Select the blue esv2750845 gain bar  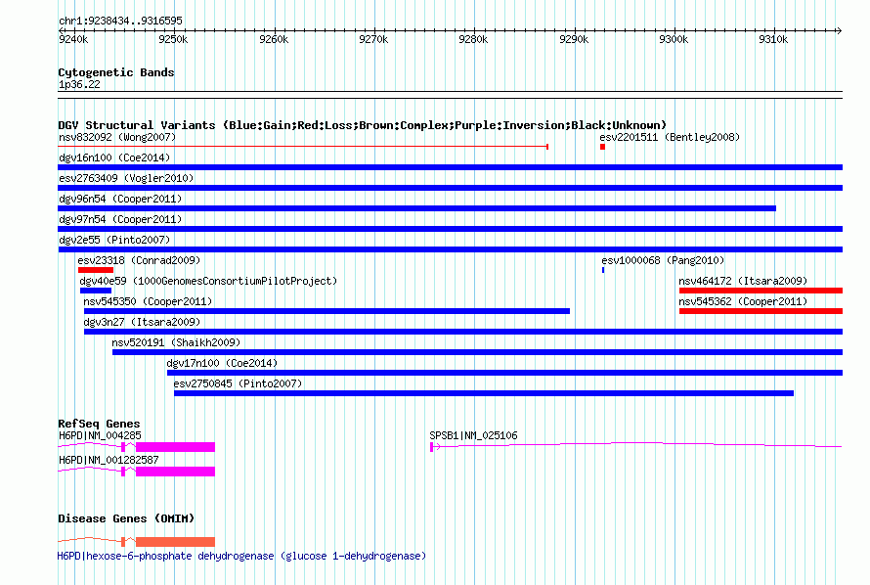coord(484,393)
